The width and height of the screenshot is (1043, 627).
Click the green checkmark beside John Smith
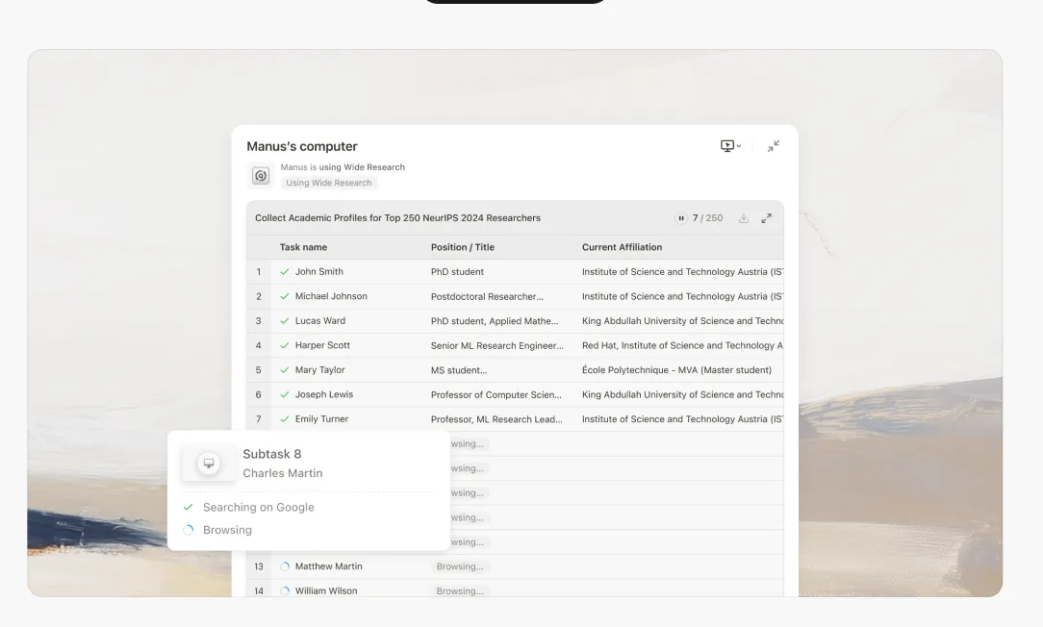tap(285, 272)
